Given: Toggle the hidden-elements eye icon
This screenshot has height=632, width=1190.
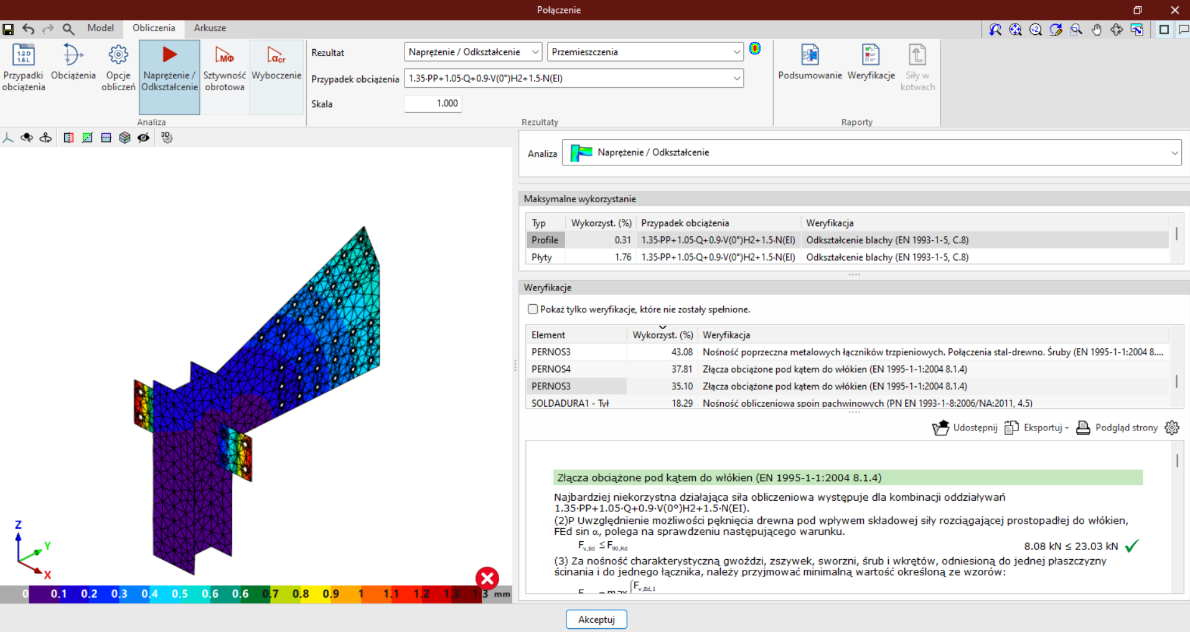Looking at the screenshot, I should click(x=144, y=137).
